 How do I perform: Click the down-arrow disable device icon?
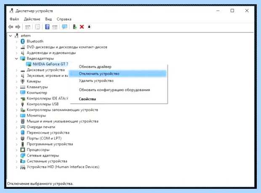[89, 27]
